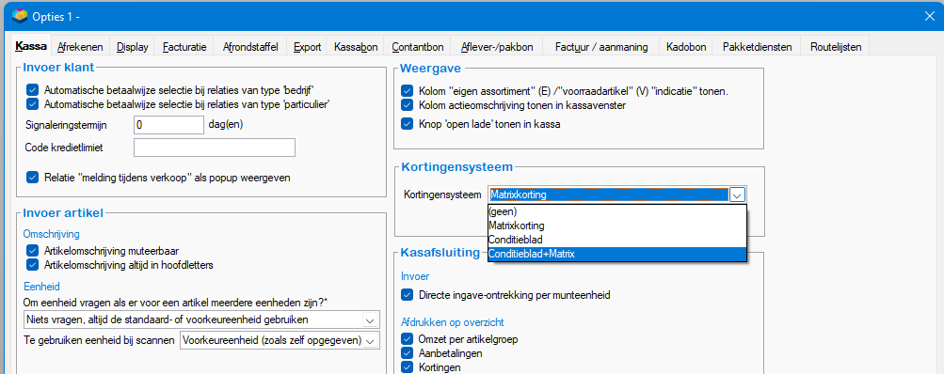Click the Opties app icon in title bar

20,16
